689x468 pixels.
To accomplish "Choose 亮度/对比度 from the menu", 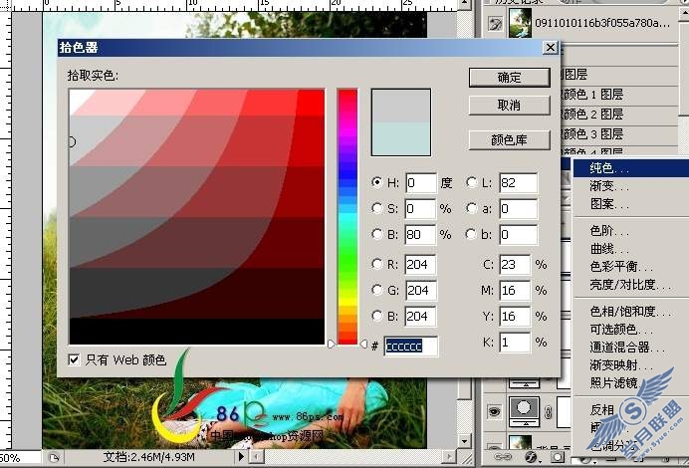I will point(631,285).
